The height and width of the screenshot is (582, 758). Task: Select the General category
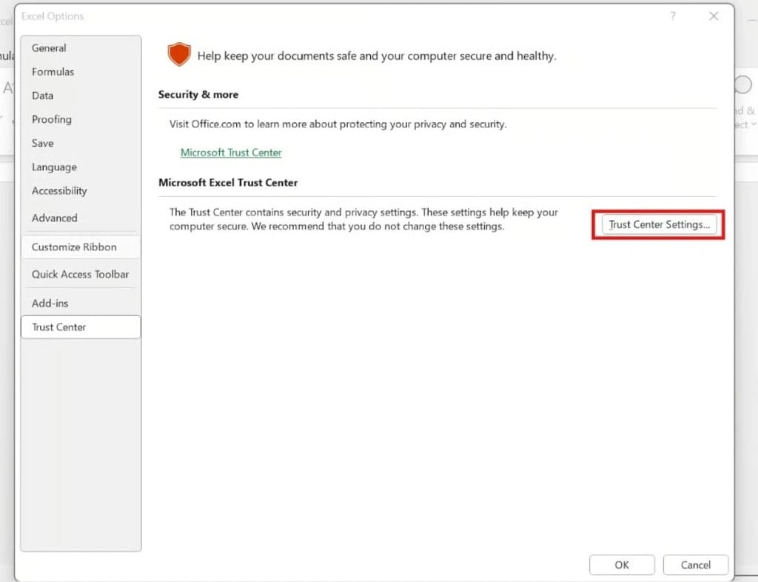coord(49,47)
